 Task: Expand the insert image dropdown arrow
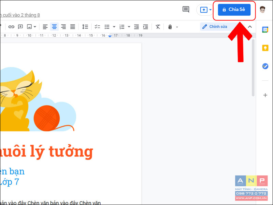[35, 27]
